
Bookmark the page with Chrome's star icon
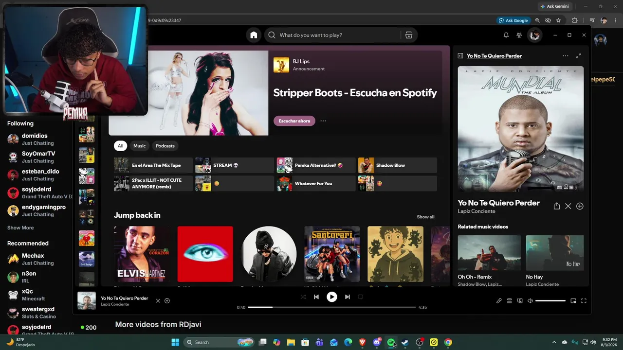(x=558, y=20)
